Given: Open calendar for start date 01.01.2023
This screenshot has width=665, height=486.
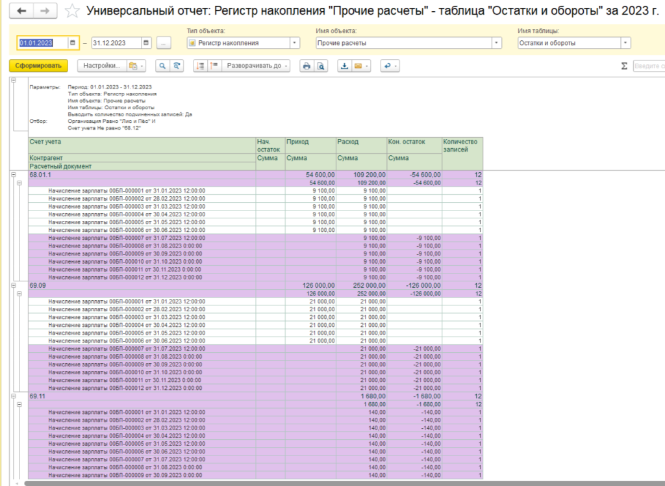Looking at the screenshot, I should [x=73, y=43].
